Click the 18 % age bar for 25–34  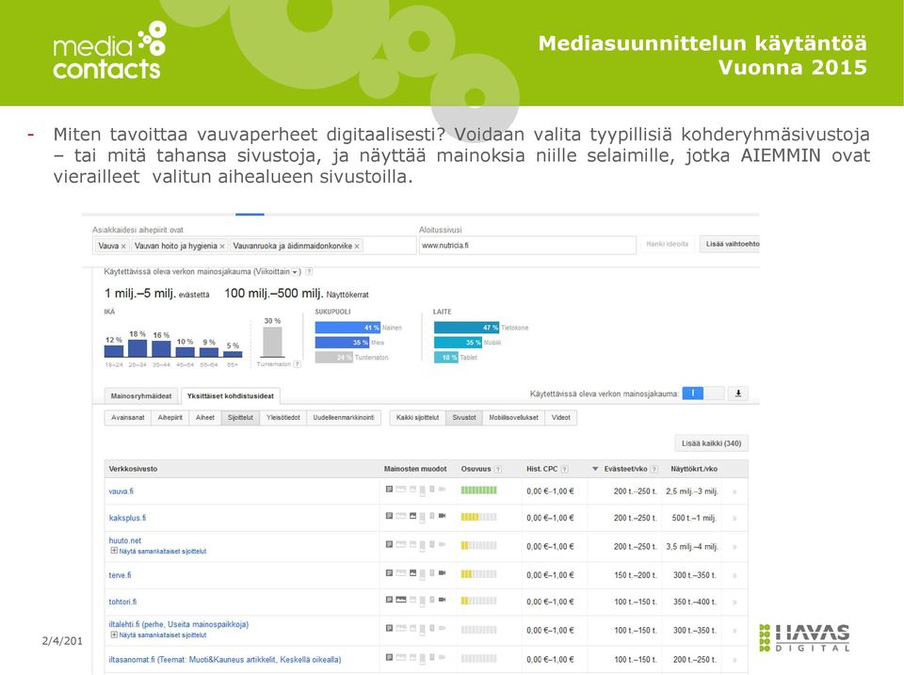137,348
